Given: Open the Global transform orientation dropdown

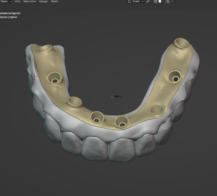Looking at the screenshot, I should (x=136, y=1).
